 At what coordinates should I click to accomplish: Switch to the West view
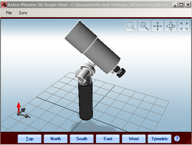point(134,139)
